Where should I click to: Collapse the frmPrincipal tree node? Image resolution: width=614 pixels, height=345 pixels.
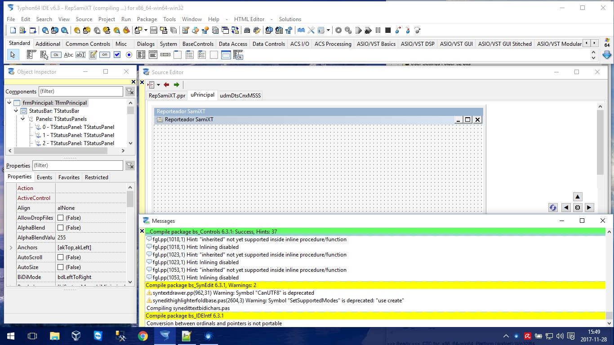point(9,103)
